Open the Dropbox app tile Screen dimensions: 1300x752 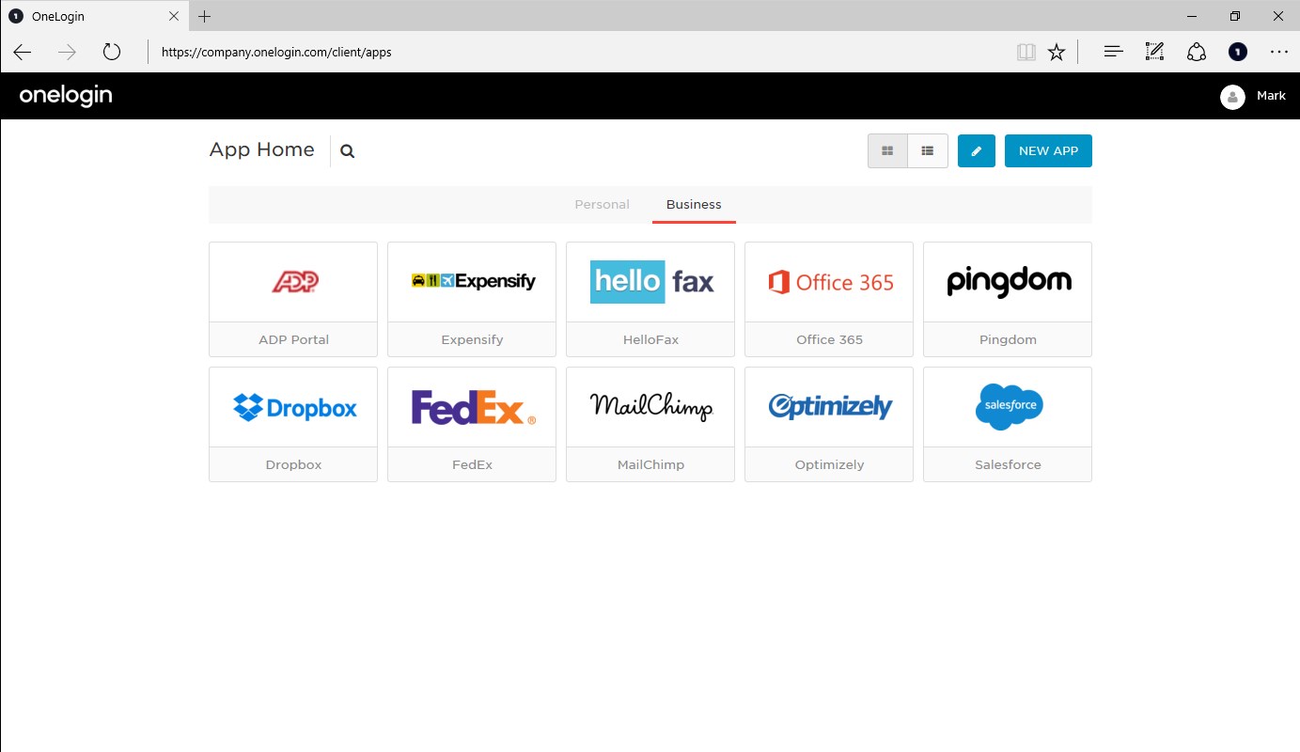pyautogui.click(x=293, y=424)
